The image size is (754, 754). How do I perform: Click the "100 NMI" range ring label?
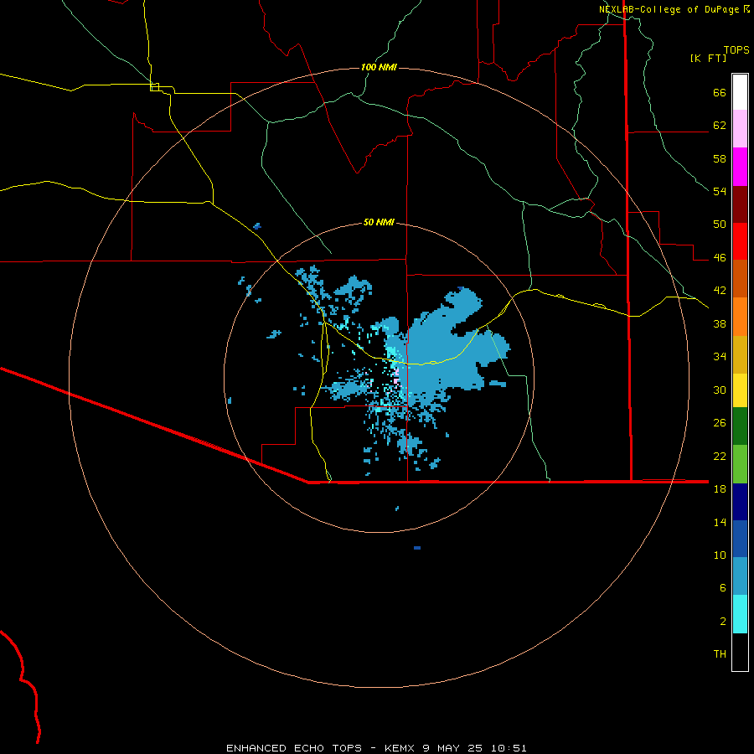click(379, 67)
